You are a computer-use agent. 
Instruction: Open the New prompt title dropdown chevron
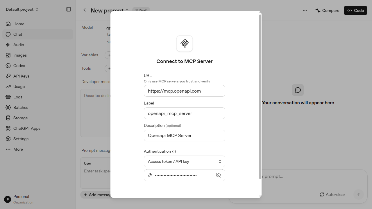[x=127, y=10]
